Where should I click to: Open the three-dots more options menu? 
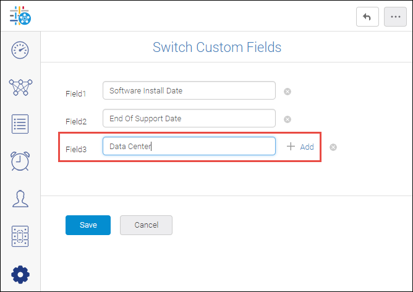click(x=395, y=17)
